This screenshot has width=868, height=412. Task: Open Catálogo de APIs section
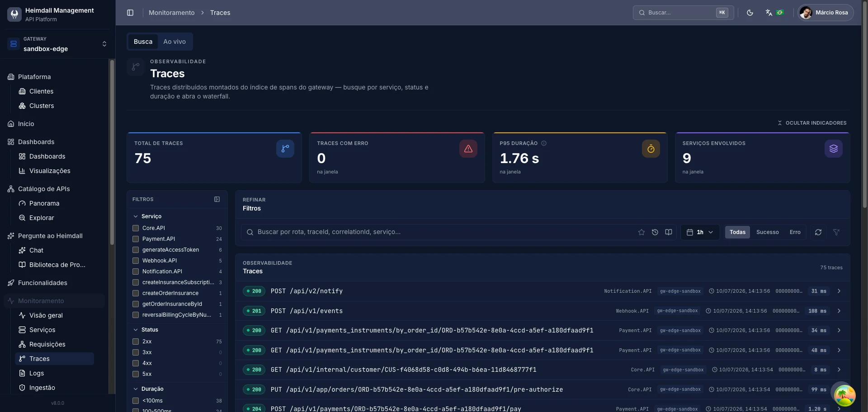click(44, 189)
